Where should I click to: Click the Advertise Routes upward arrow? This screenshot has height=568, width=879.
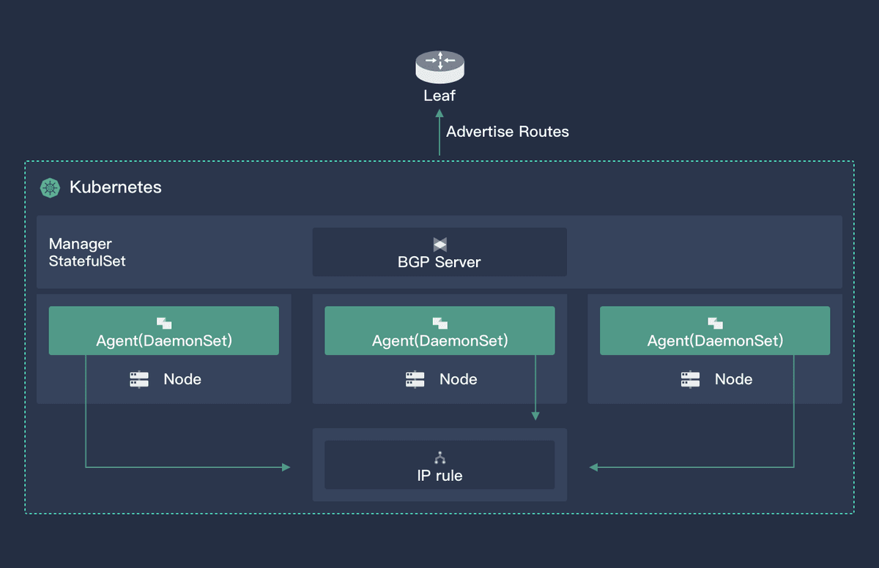439,132
